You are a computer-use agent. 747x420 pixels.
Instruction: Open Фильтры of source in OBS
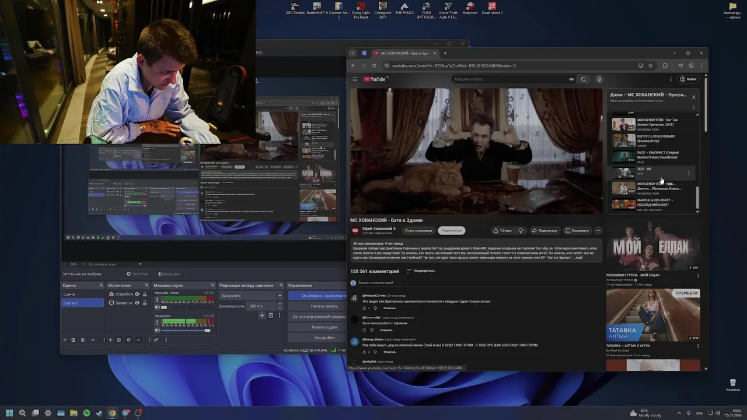tap(169, 274)
